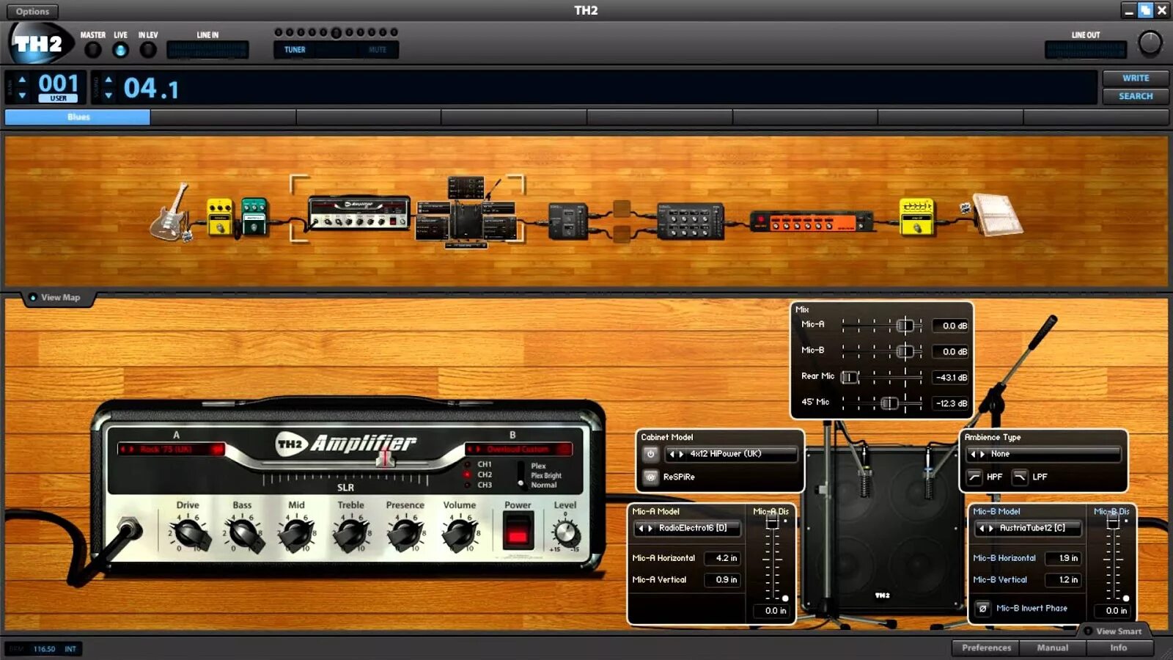Click the bank up arrow next to 001
This screenshot has height=660, width=1173.
(x=22, y=79)
